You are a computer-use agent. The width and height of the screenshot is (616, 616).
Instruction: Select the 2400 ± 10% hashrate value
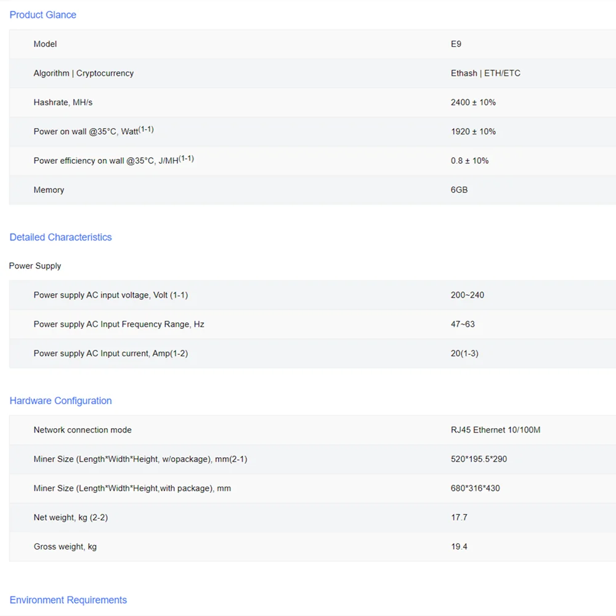tap(473, 102)
